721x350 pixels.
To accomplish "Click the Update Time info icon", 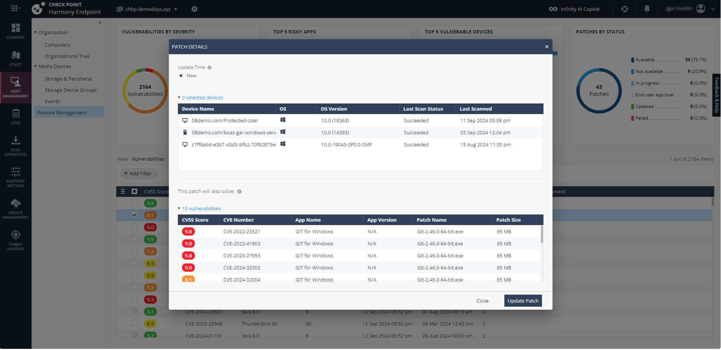I will (x=209, y=67).
